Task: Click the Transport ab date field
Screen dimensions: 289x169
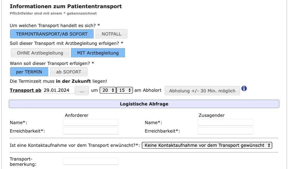Action: point(59,90)
